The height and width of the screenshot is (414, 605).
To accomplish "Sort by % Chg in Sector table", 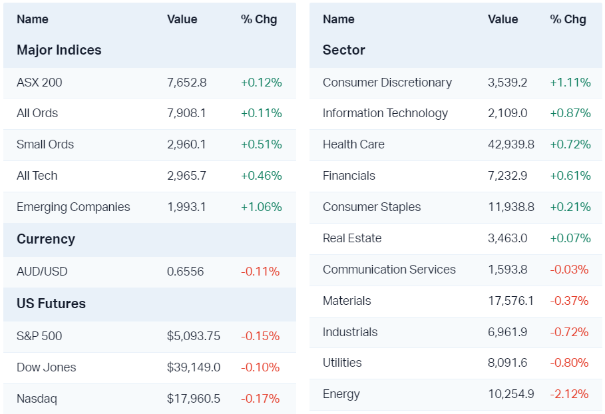I will point(568,19).
